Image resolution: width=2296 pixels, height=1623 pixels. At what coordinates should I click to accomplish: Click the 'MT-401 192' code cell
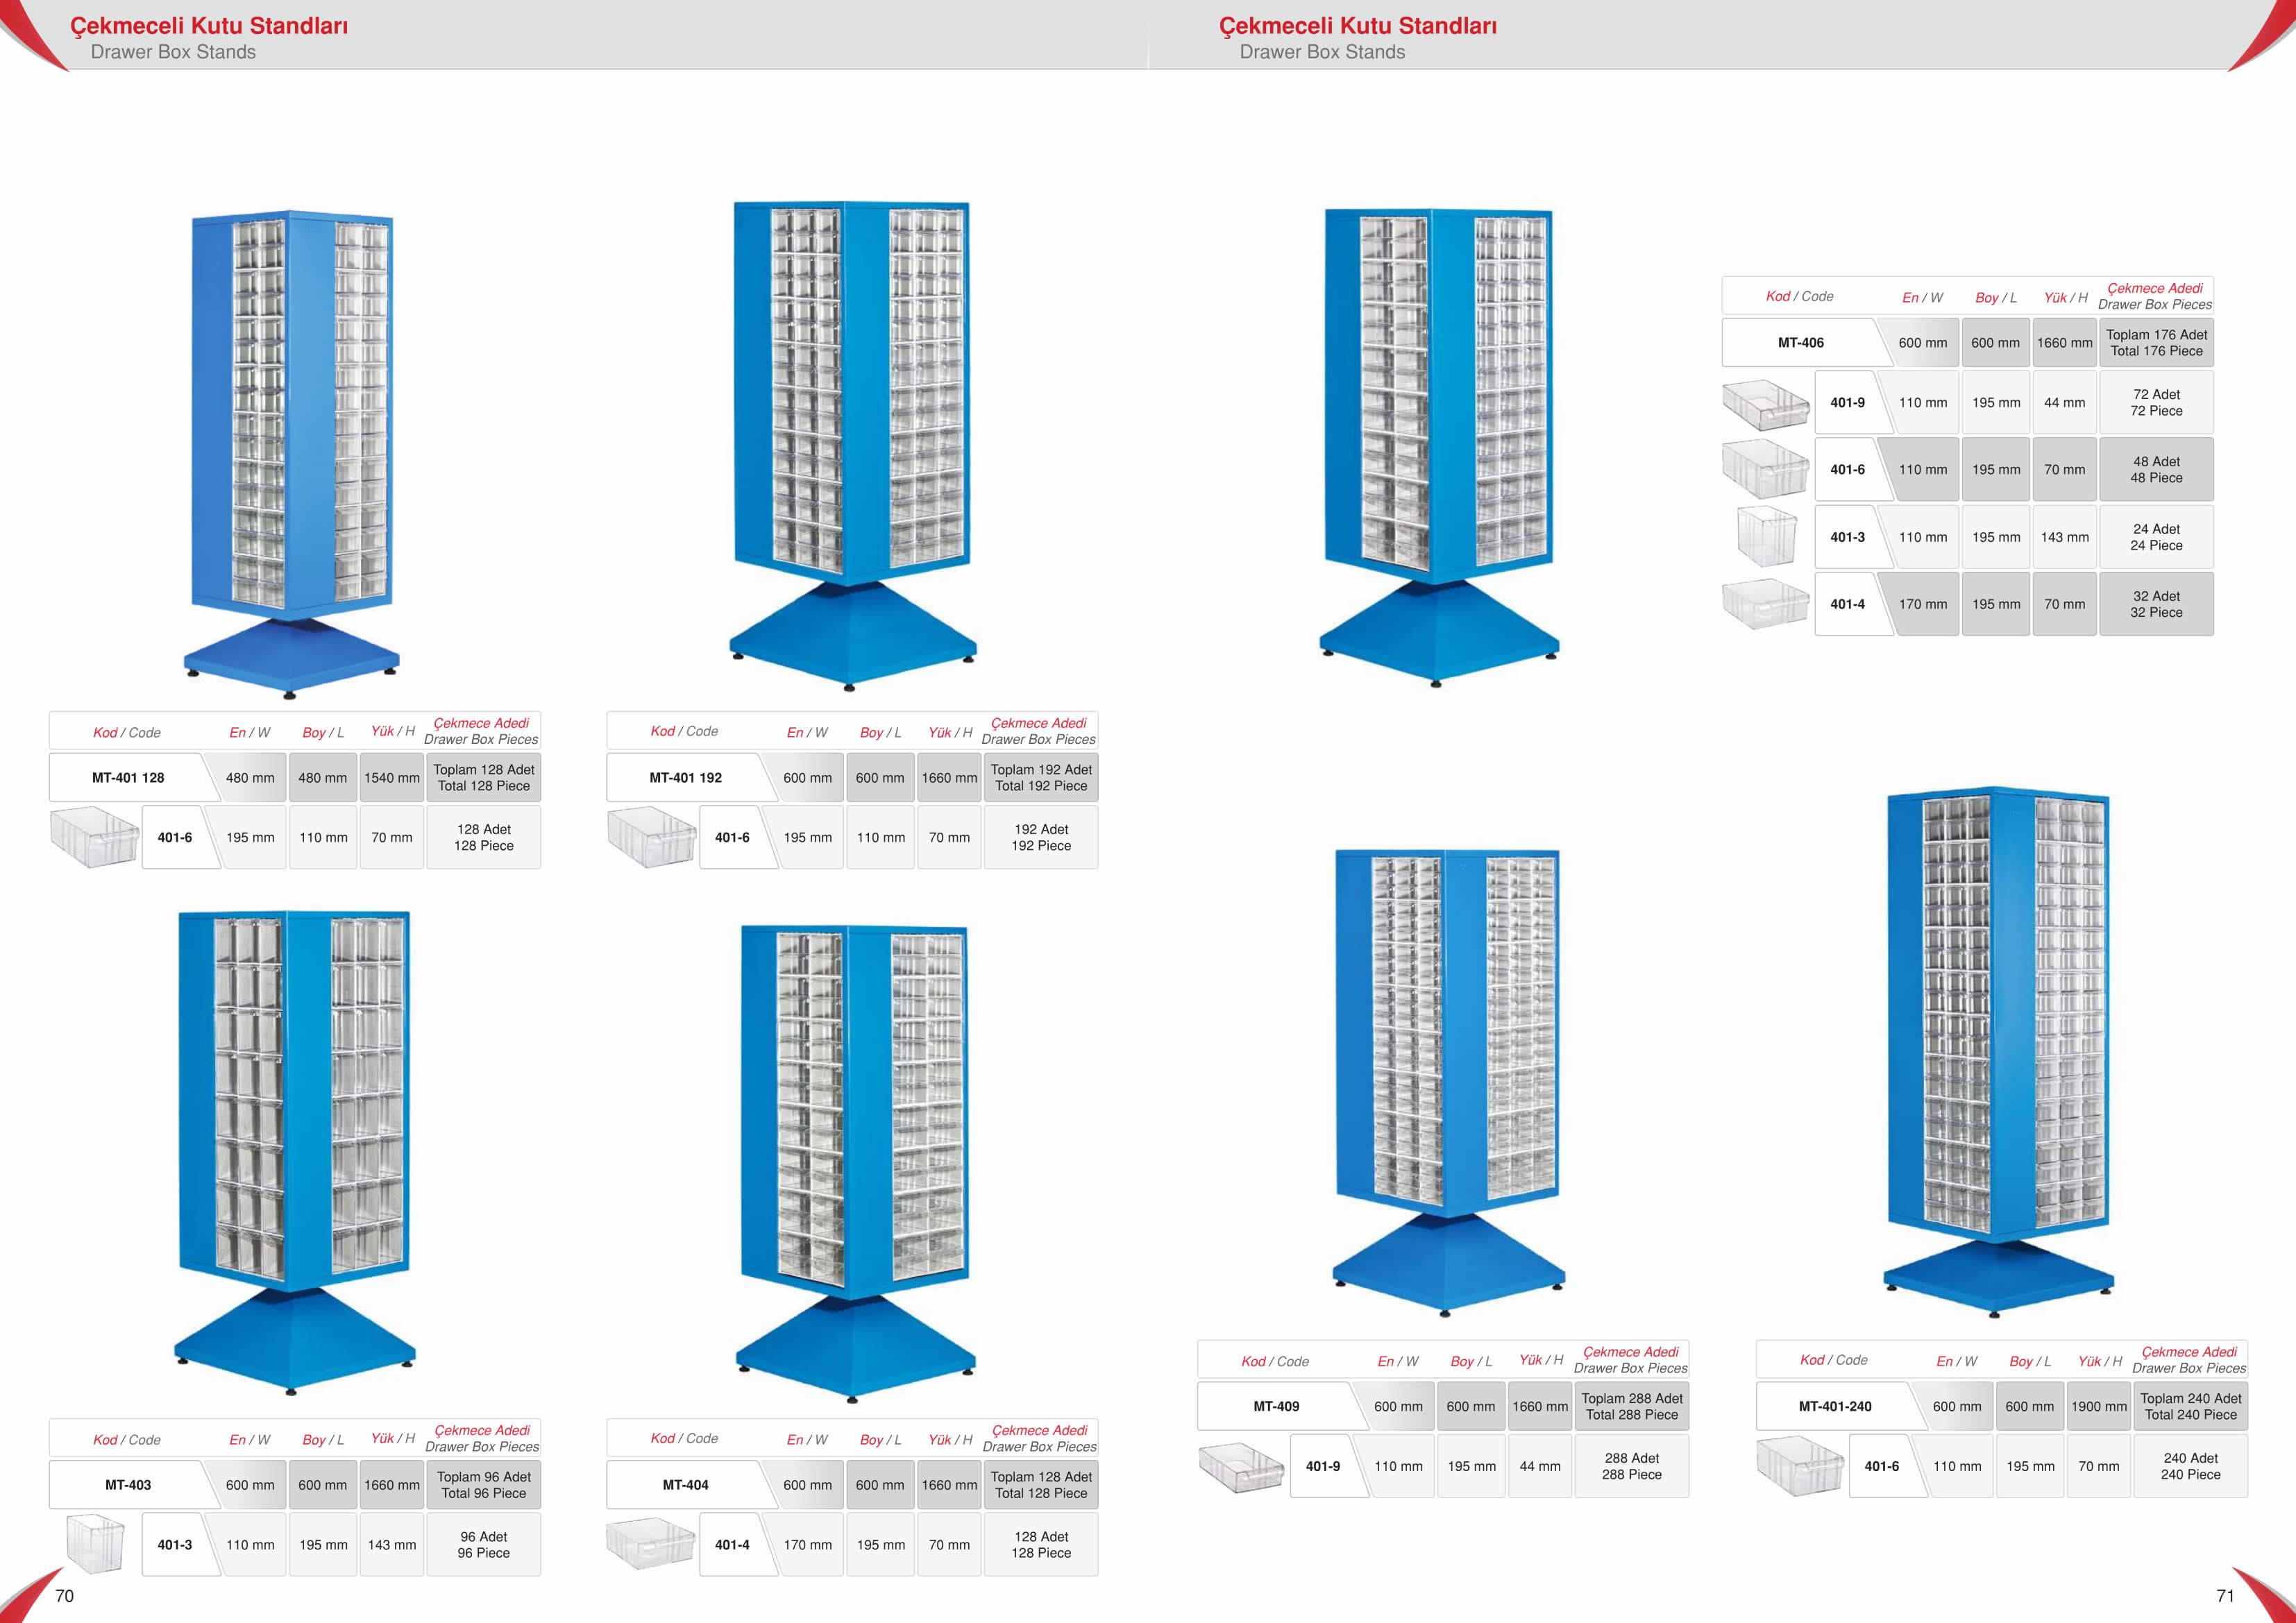685,777
